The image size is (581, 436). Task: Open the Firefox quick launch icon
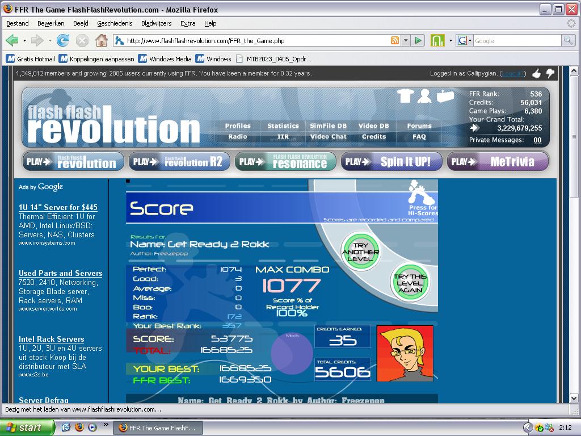tap(79, 427)
